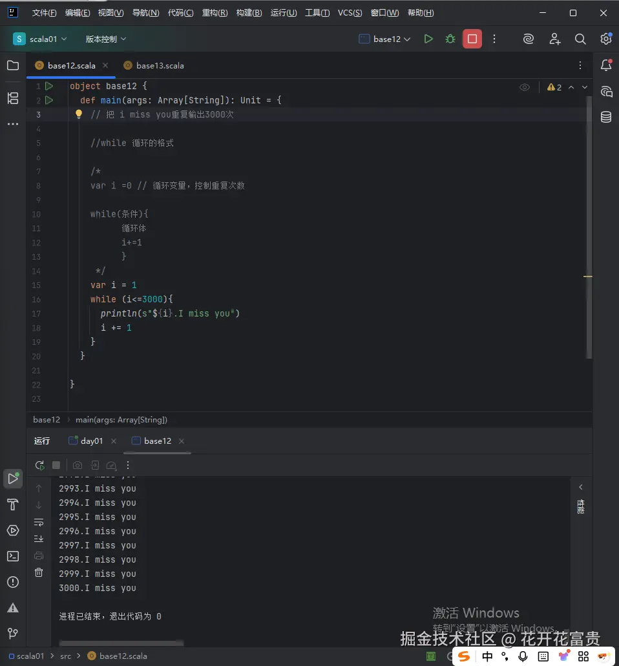619x666 pixels.
Task: Toggle scroll to end of console
Action: (x=39, y=539)
